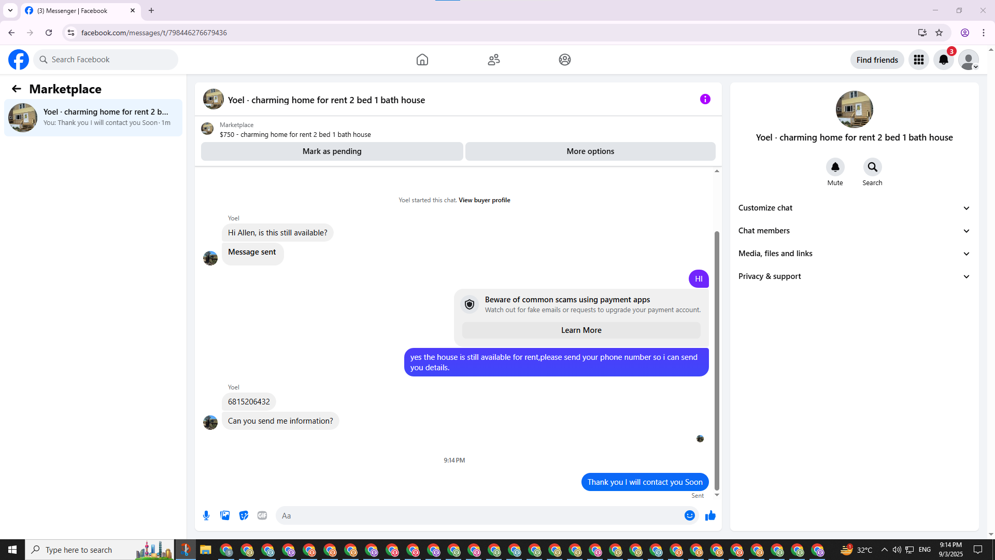The width and height of the screenshot is (995, 560).
Task: Open the emoji picker
Action: coord(690,515)
